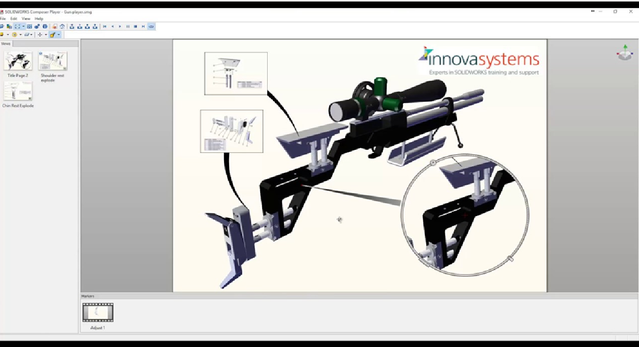Pause the animation playback
The image size is (639, 347).
[x=128, y=26]
